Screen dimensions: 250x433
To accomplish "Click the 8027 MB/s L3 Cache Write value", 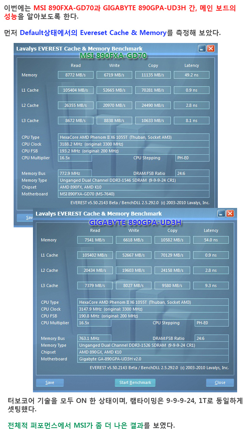I will (133, 285).
